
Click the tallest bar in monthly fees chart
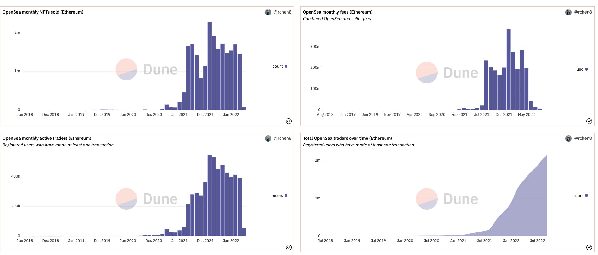(x=509, y=69)
